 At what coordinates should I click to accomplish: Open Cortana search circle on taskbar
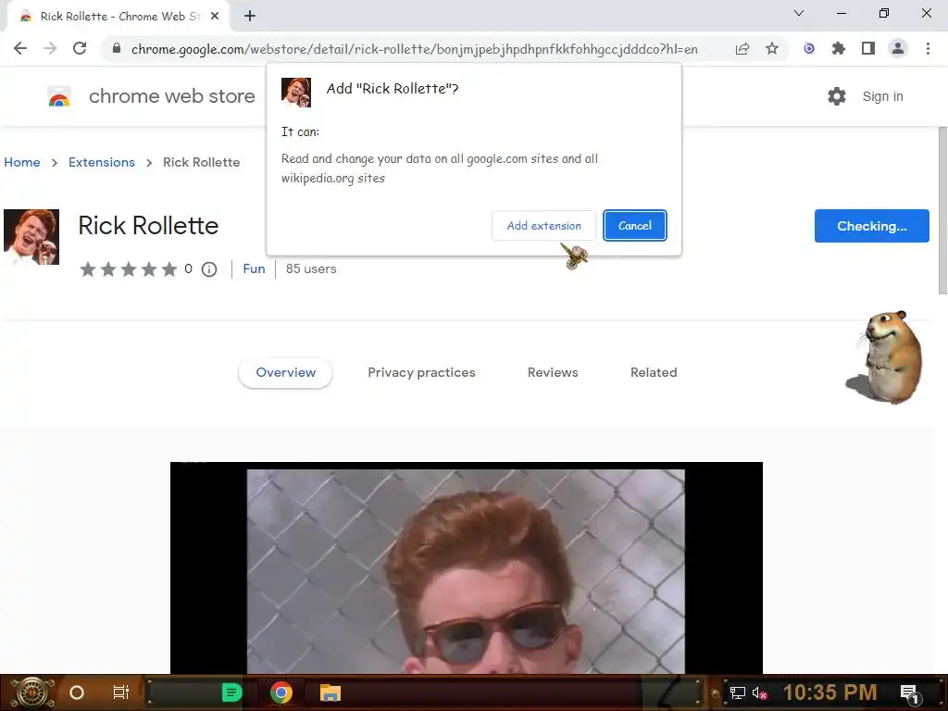coord(77,692)
